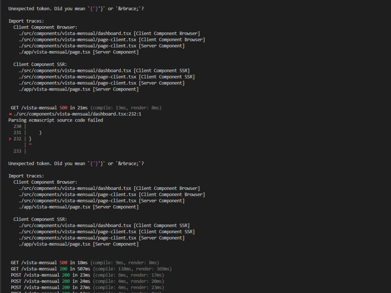Select the GET request finished in 18ms
The width and height of the screenshot is (391, 293).
[x=85, y=263]
